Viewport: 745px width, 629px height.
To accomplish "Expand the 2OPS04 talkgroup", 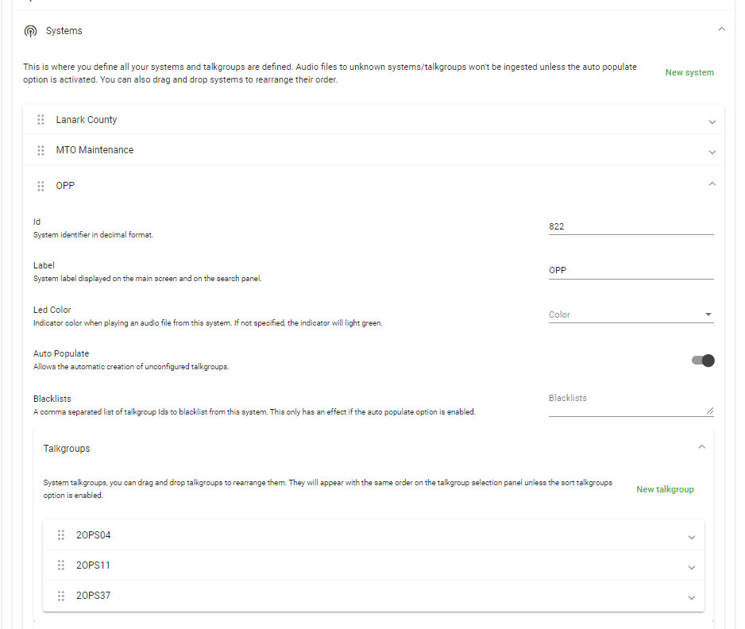I will (691, 535).
